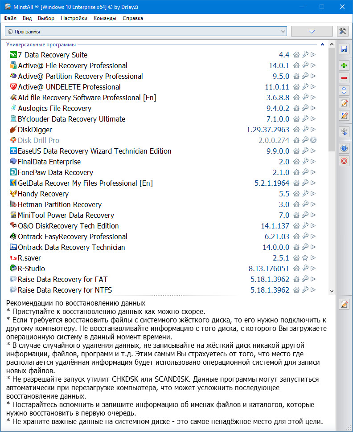The width and height of the screenshot is (353, 432).
Task: Select 7-Data Recovery Suite entry
Action: click(x=53, y=55)
